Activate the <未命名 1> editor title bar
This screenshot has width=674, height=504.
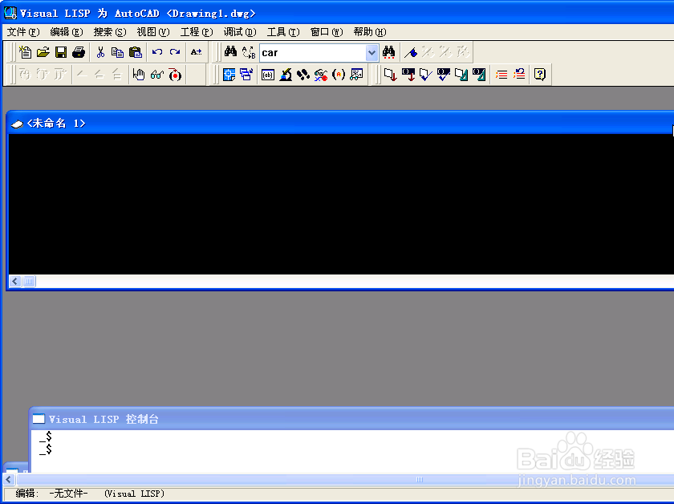pos(342,124)
